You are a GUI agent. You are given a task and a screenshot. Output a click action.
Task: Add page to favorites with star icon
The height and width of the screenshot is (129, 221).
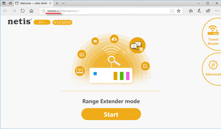179,11
